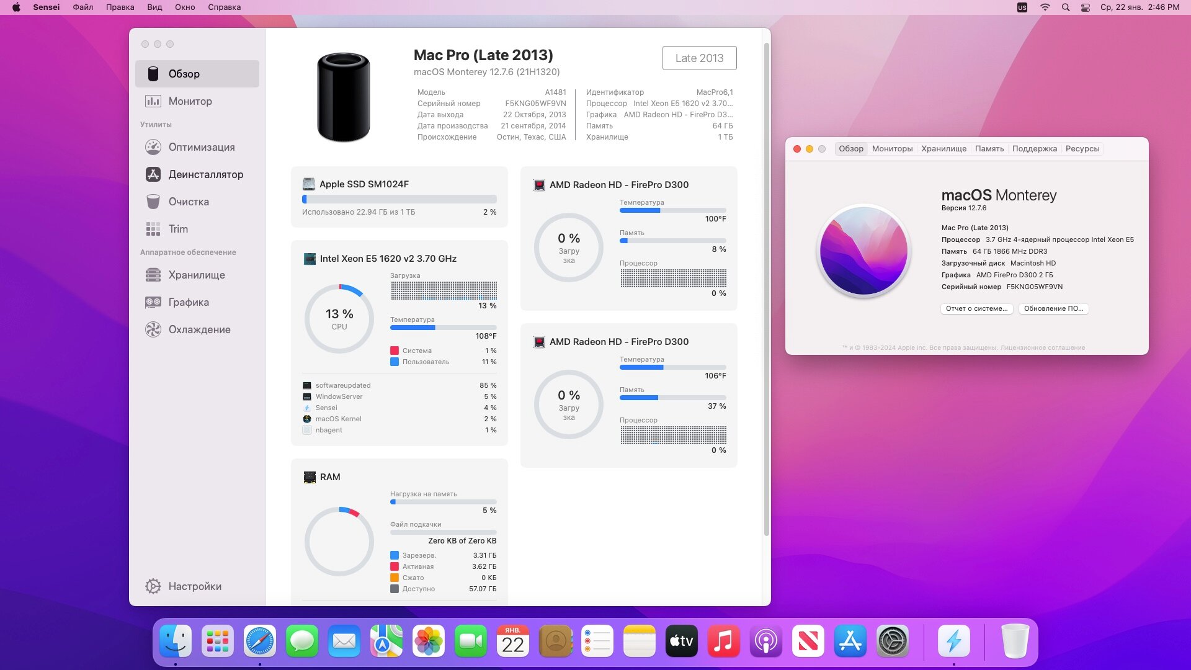
Task: Select the Trim utility
Action: [x=197, y=229]
